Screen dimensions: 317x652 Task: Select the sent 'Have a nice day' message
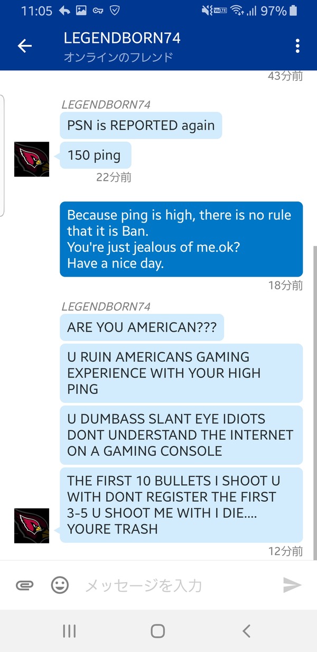tap(181, 239)
